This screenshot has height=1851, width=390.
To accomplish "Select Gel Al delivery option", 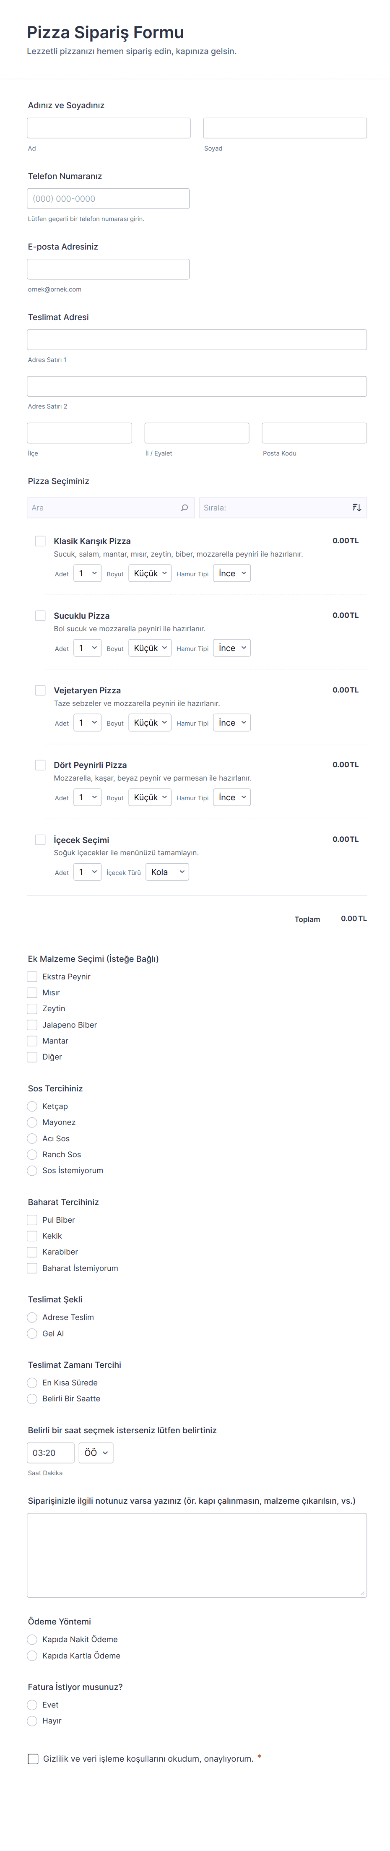I will 32,1333.
